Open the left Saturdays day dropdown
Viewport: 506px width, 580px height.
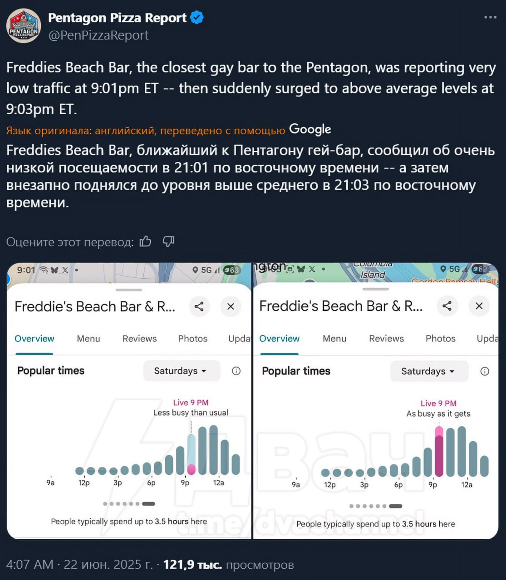click(x=181, y=371)
